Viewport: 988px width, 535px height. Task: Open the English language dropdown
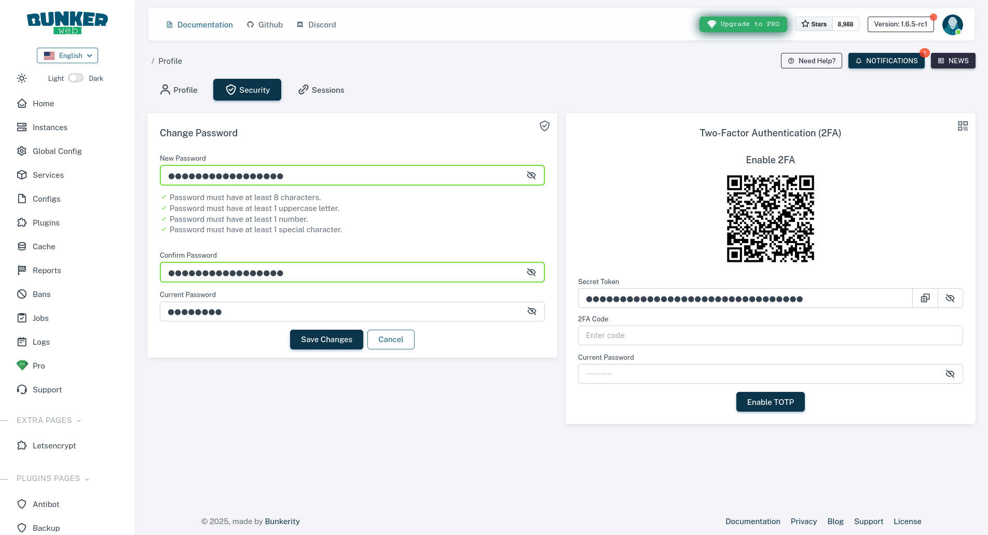67,55
